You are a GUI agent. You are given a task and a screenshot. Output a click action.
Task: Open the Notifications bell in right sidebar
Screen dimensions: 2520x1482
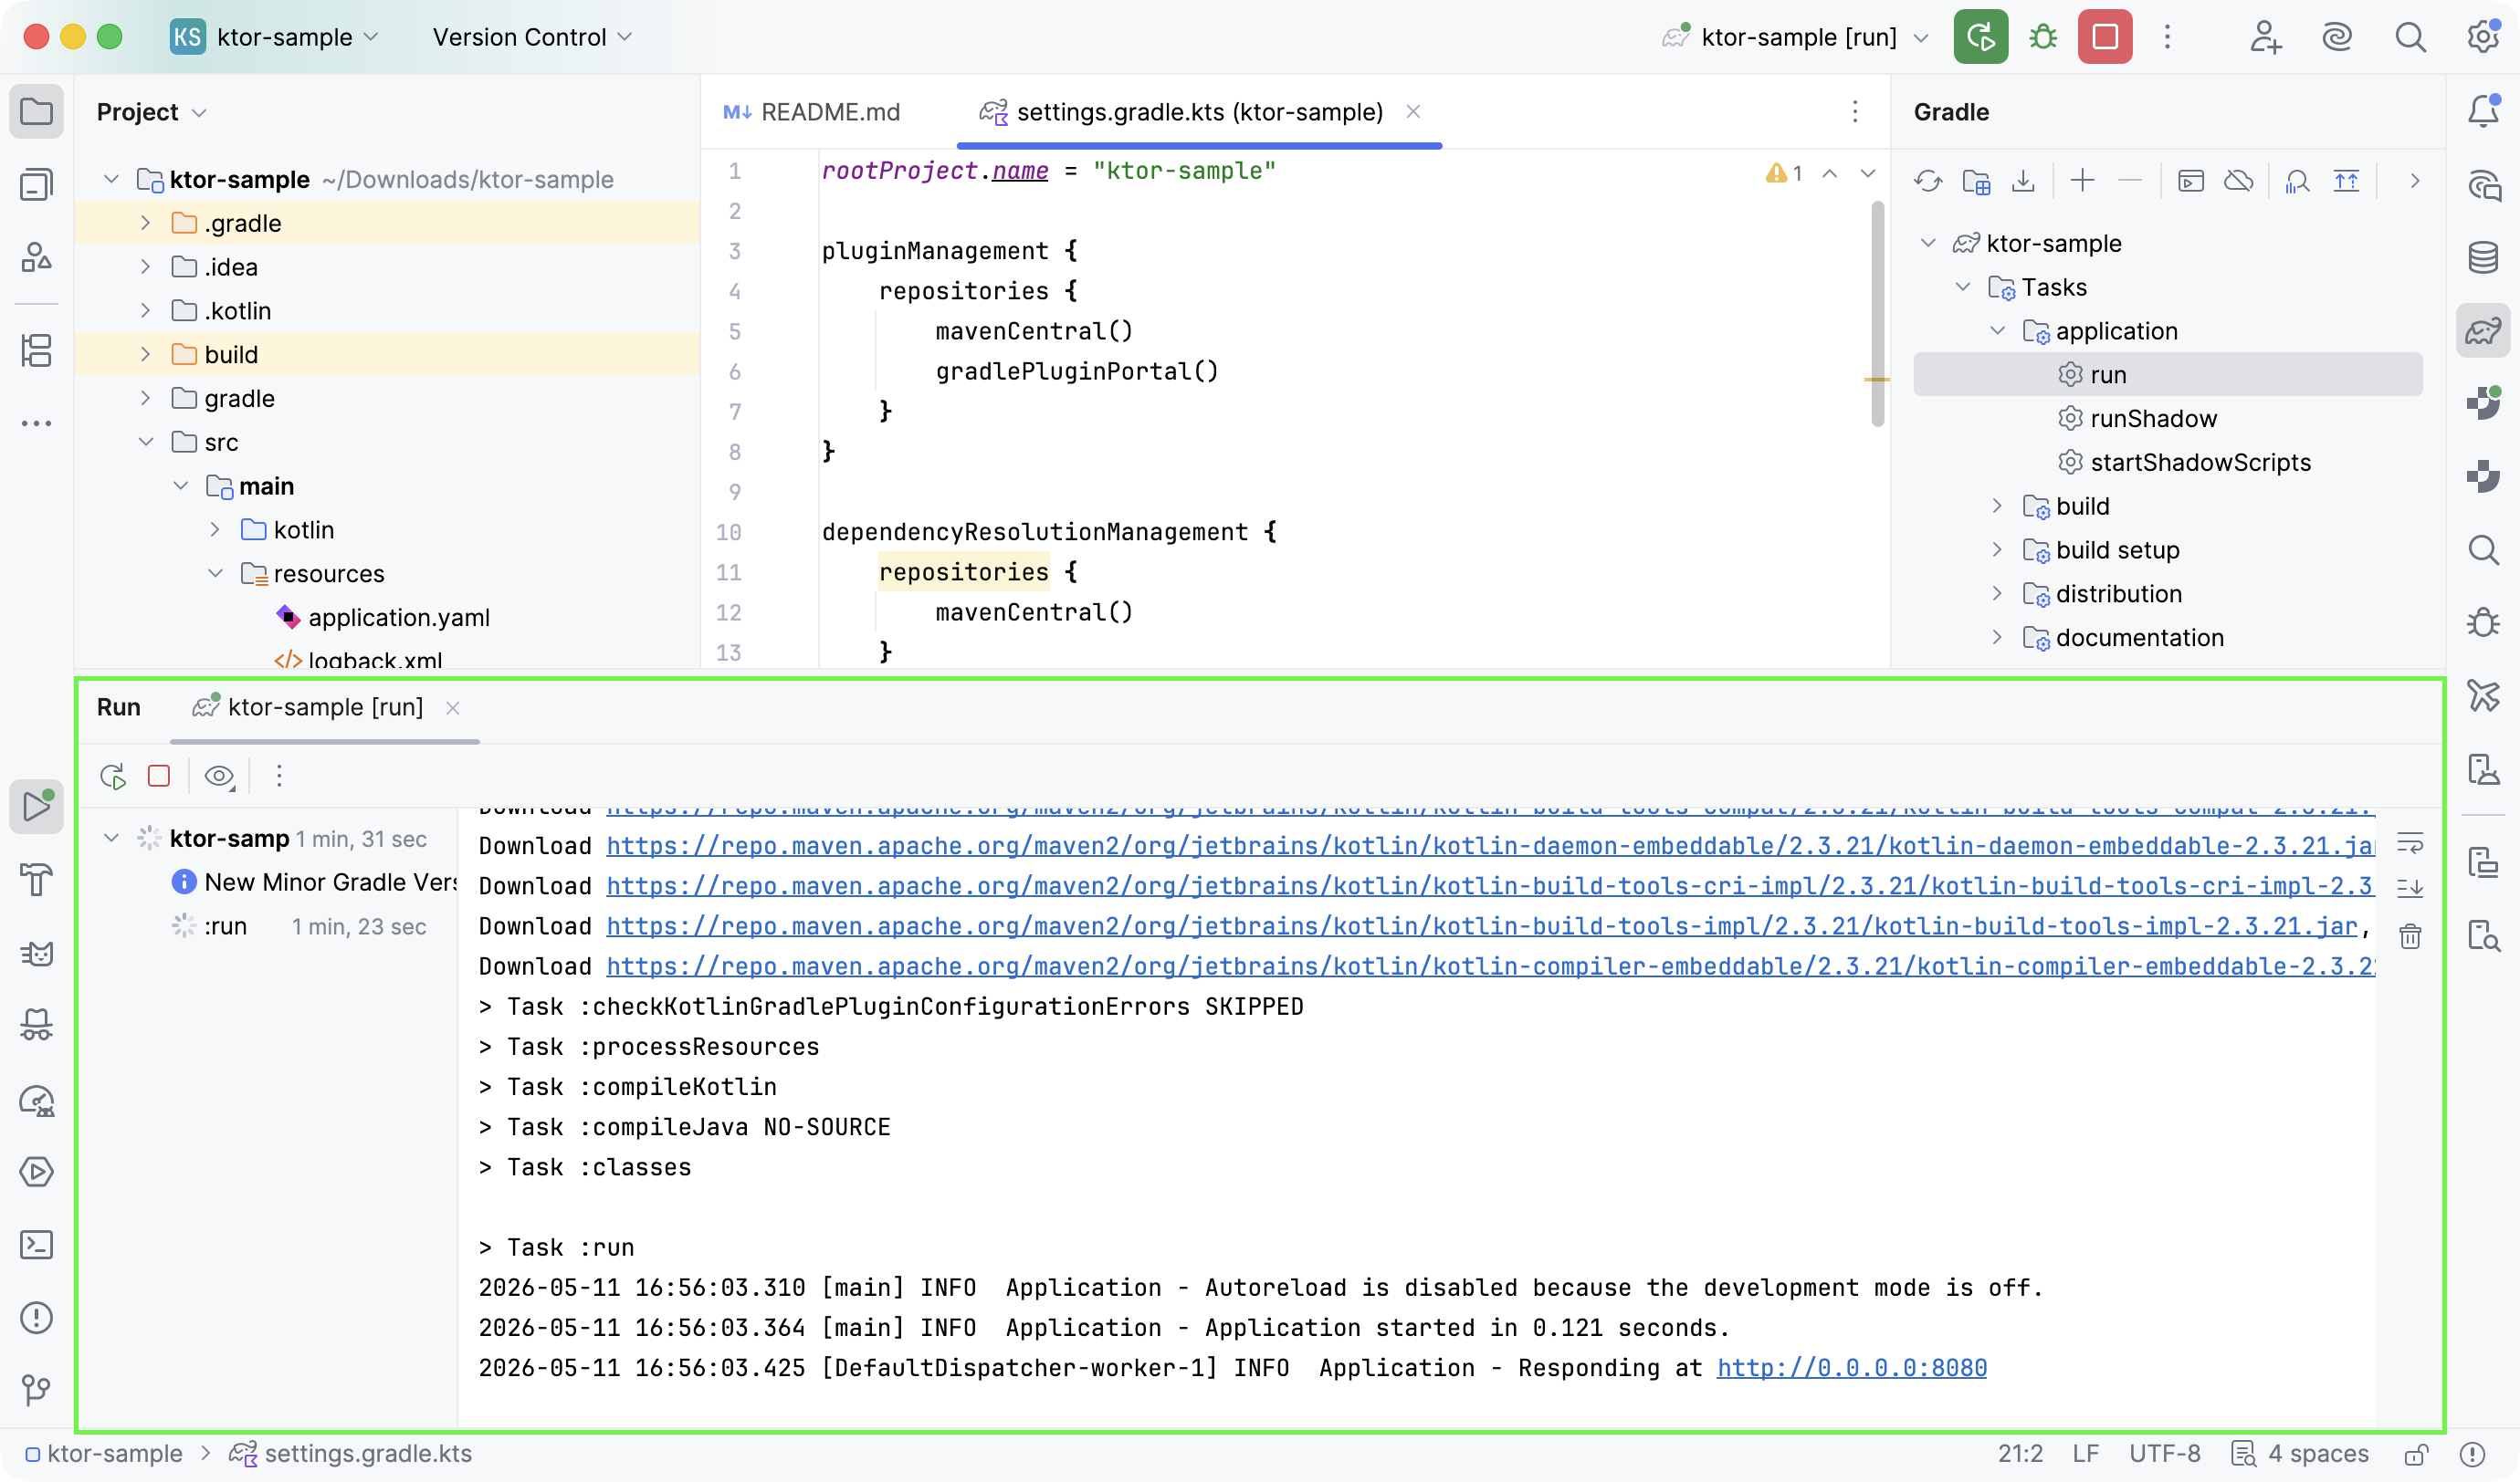pyautogui.click(x=2483, y=111)
